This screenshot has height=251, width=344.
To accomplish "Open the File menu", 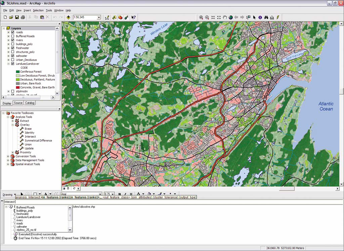I will (5, 10).
